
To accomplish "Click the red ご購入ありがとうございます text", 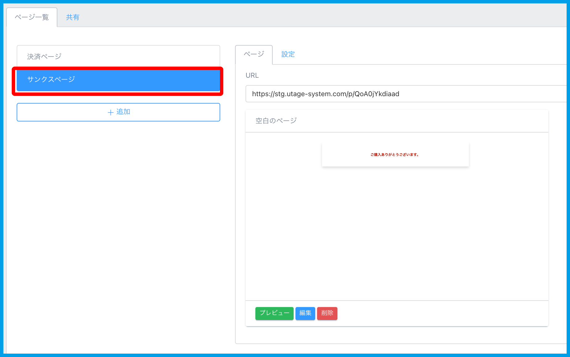I will pos(394,155).
